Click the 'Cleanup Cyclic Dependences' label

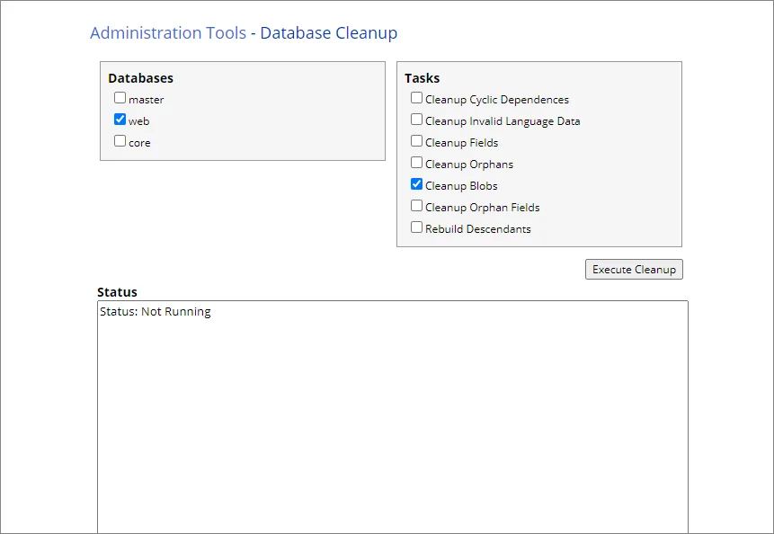point(497,100)
